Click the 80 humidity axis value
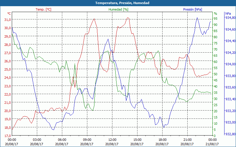236x147 pixels. tap(216, 37)
